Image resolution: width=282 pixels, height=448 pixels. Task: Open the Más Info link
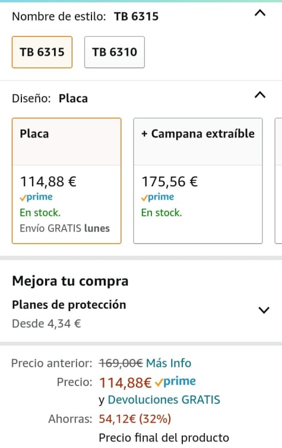point(169,363)
